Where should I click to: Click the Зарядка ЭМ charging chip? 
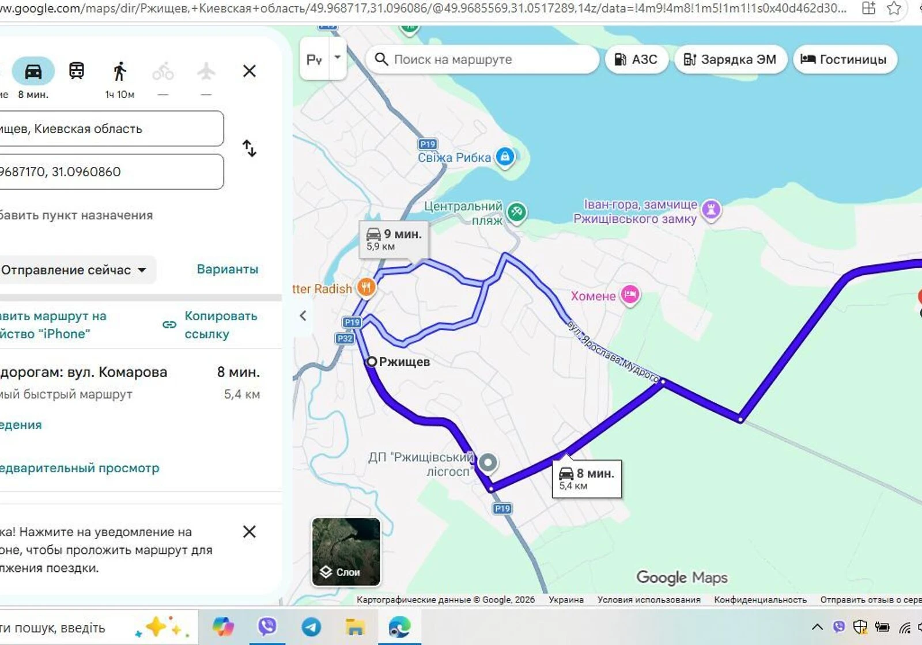pos(730,59)
